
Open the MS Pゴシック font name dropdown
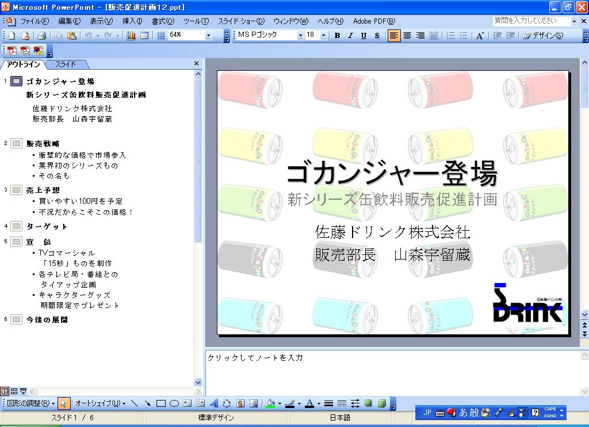point(300,36)
